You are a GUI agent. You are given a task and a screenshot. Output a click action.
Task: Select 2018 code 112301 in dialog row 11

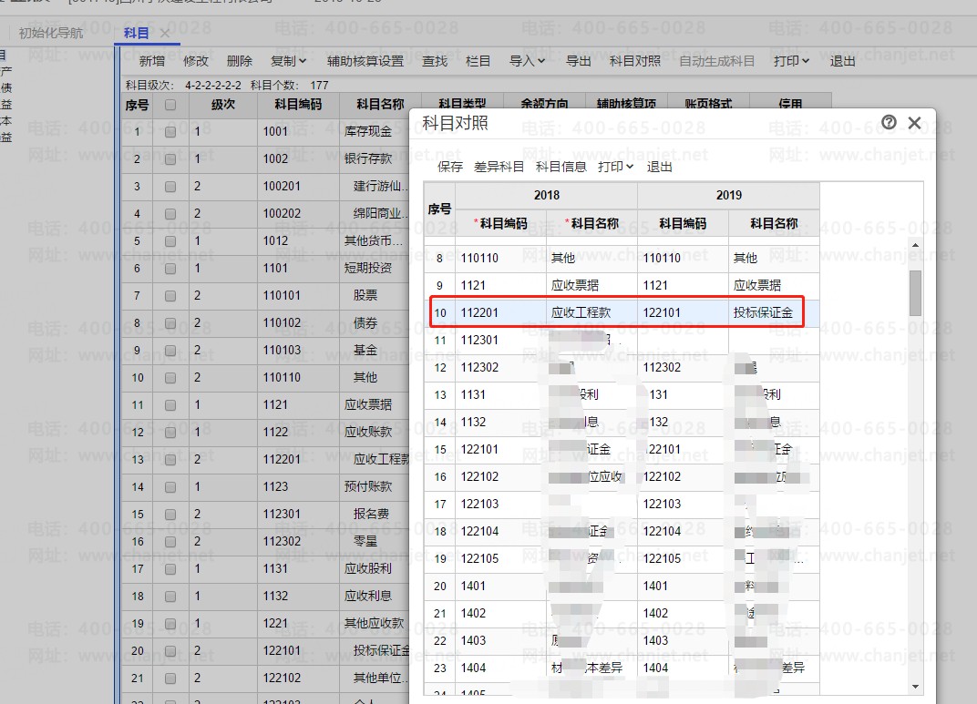[501, 340]
